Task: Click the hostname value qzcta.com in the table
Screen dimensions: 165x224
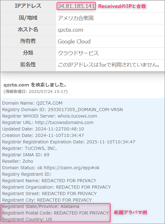Action: [x=70, y=30]
